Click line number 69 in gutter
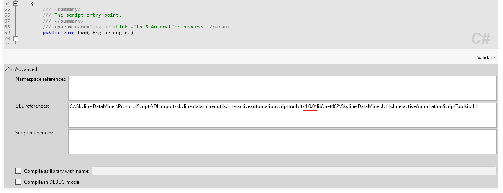The height and width of the screenshot is (193, 503). point(6,33)
